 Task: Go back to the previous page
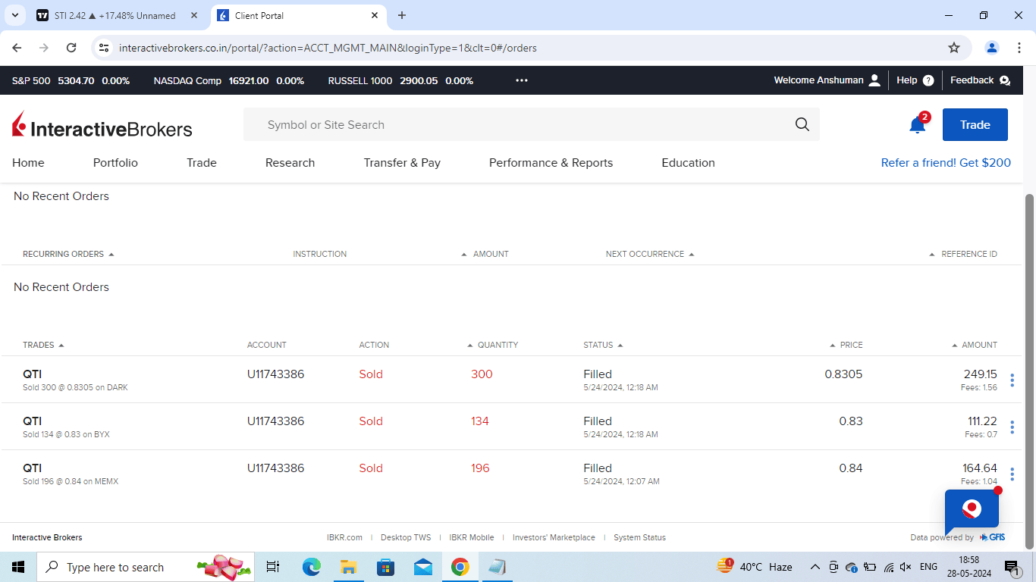pos(17,48)
